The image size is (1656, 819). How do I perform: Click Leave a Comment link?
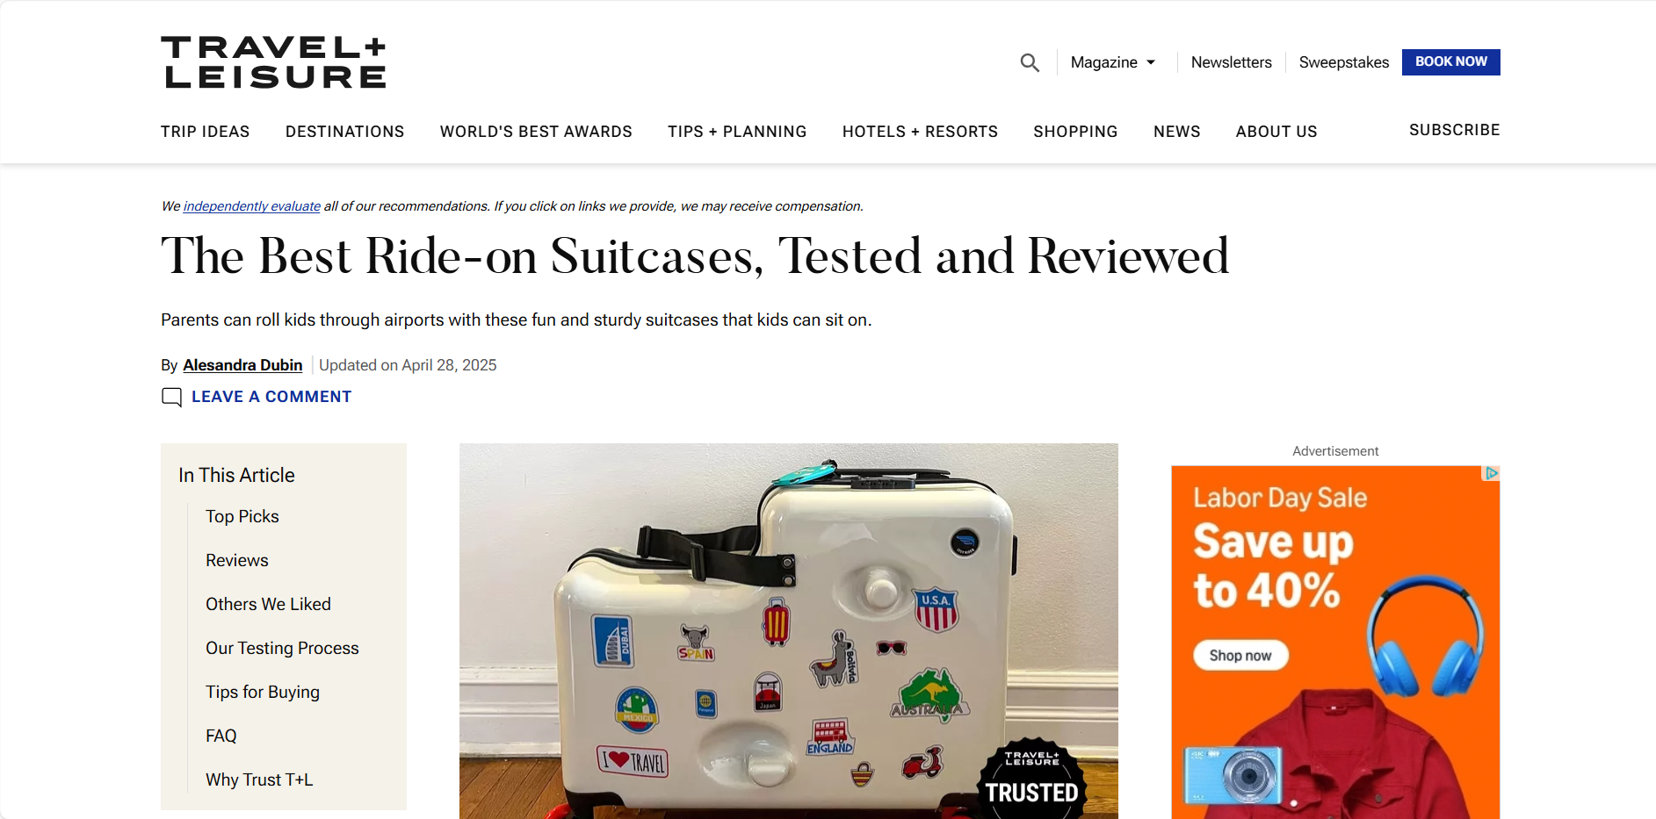click(x=271, y=397)
